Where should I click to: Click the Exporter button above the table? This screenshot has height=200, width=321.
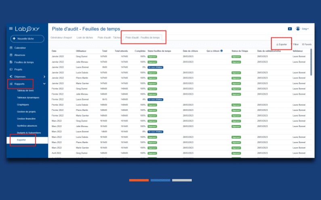(282, 44)
